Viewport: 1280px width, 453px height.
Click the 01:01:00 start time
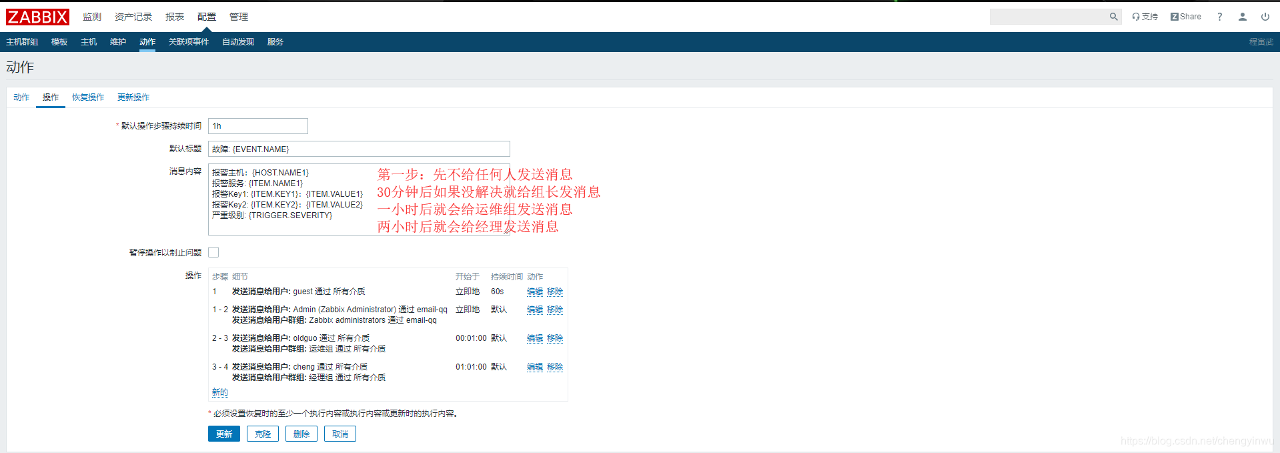coord(471,367)
